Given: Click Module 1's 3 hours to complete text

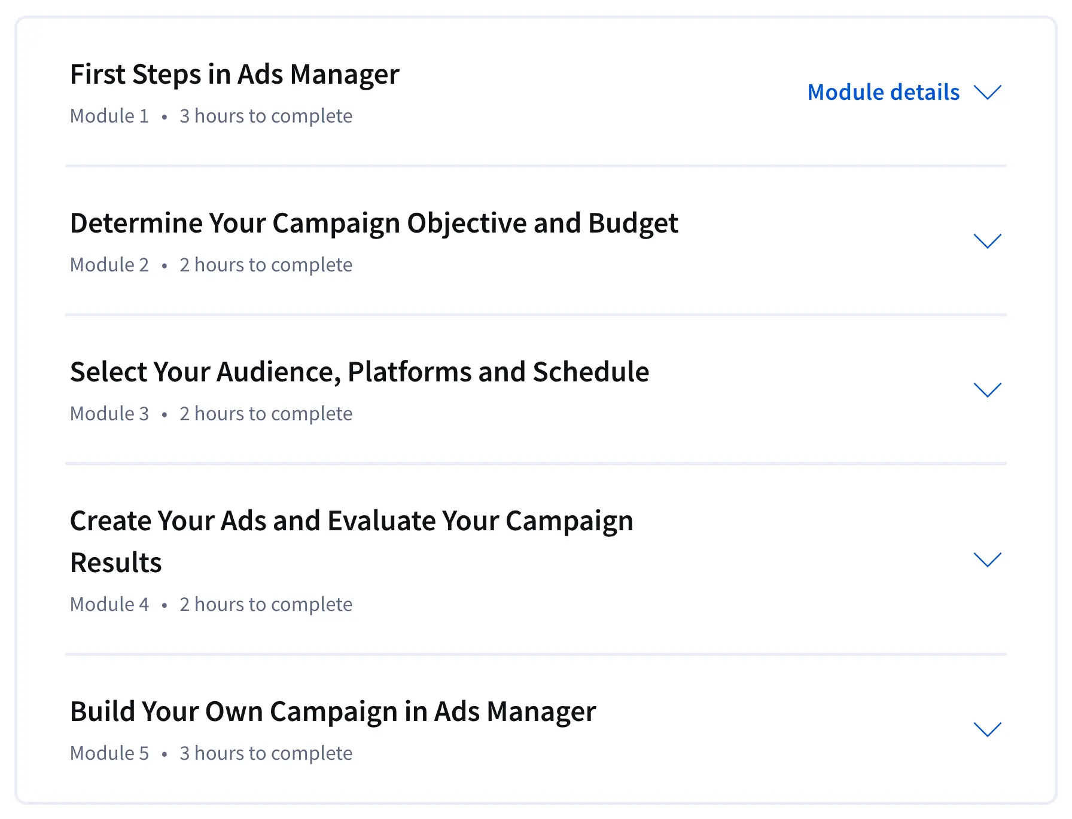Looking at the screenshot, I should point(266,116).
